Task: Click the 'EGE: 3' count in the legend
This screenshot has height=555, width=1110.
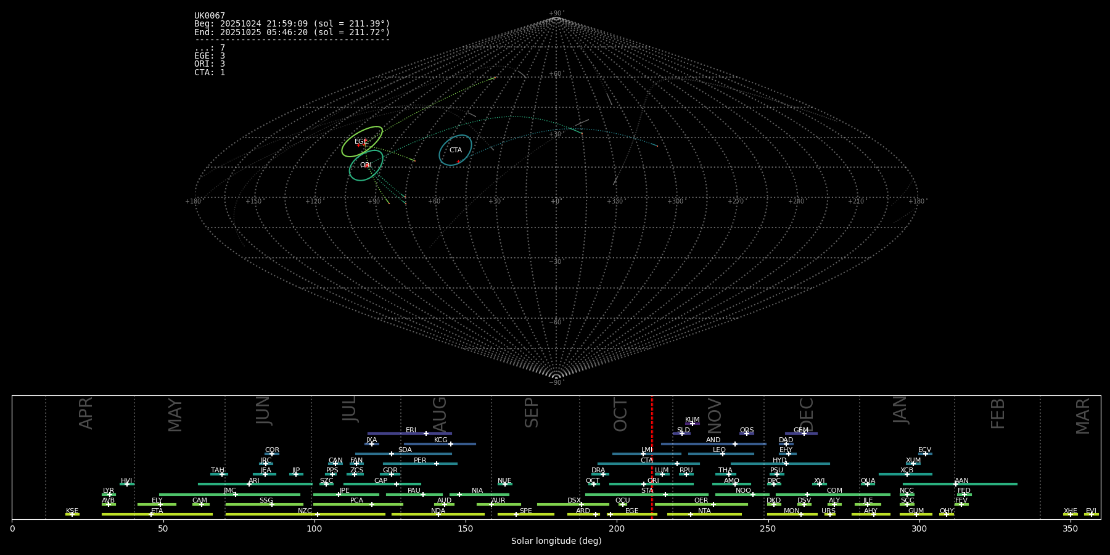Action: pos(210,56)
